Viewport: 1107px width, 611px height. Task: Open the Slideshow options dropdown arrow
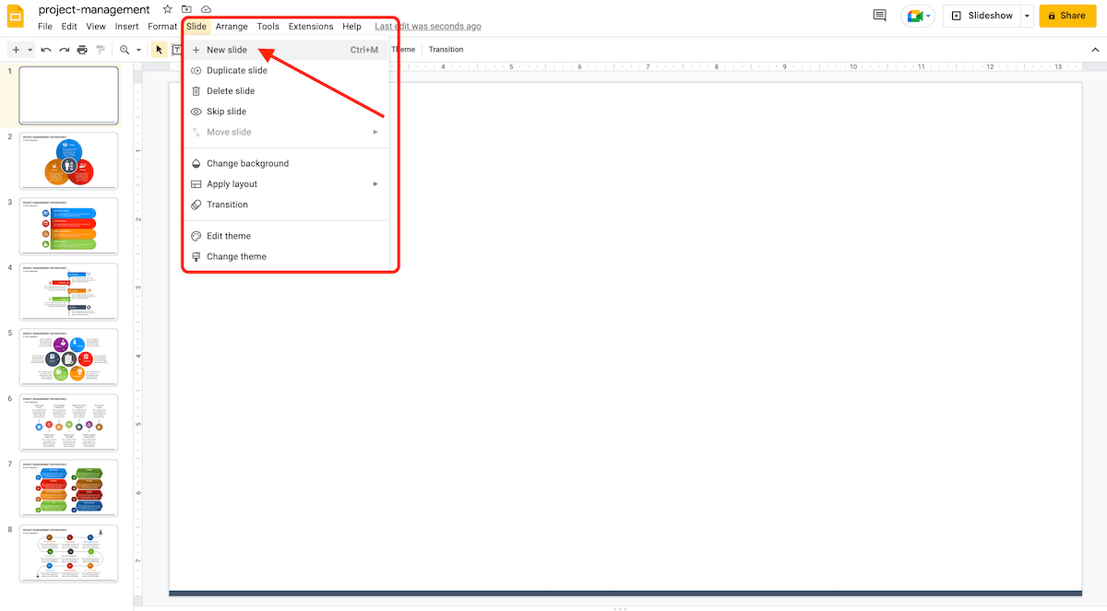1027,16
